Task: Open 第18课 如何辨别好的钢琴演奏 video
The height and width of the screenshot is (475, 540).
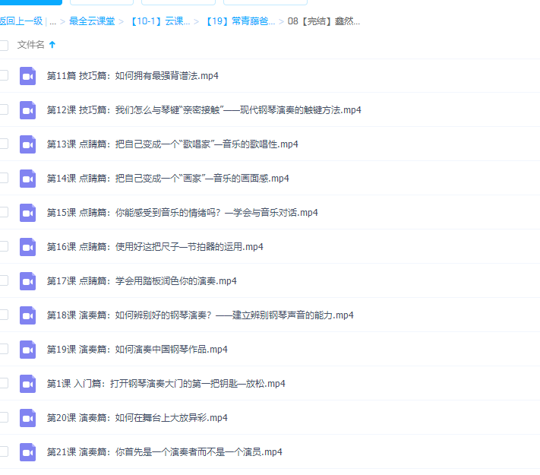Action: [x=201, y=315]
